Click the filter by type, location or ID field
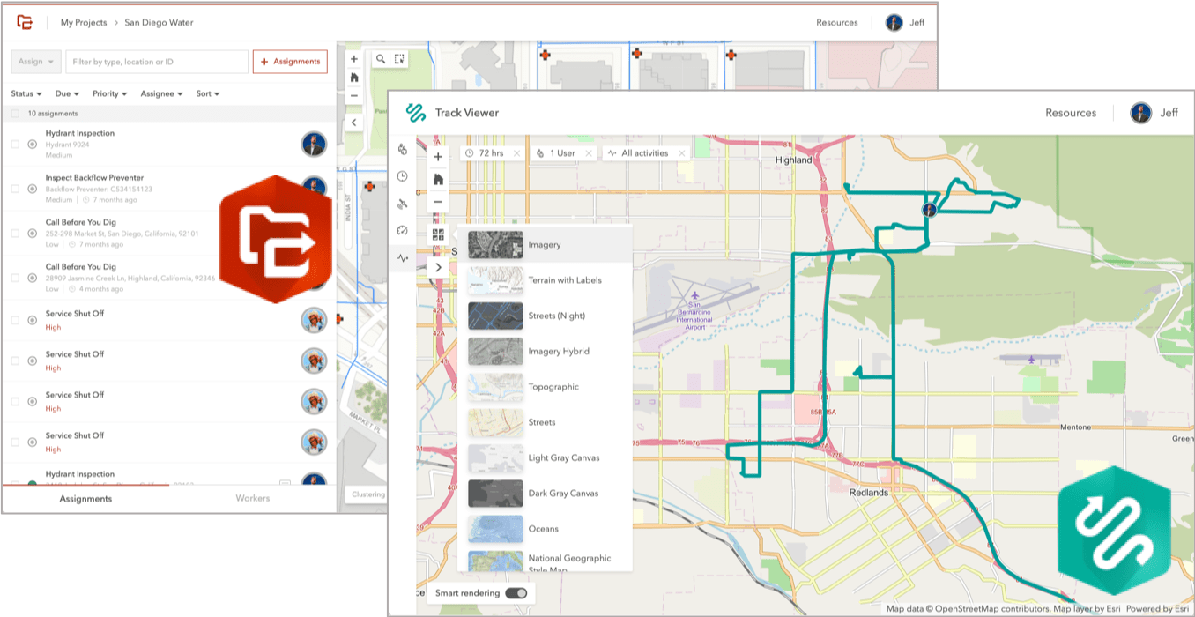Screen dimensions: 1195x617 (x=155, y=61)
